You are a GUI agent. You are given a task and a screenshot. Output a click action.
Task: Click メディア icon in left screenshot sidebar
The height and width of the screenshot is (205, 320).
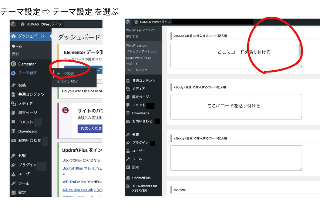13,104
